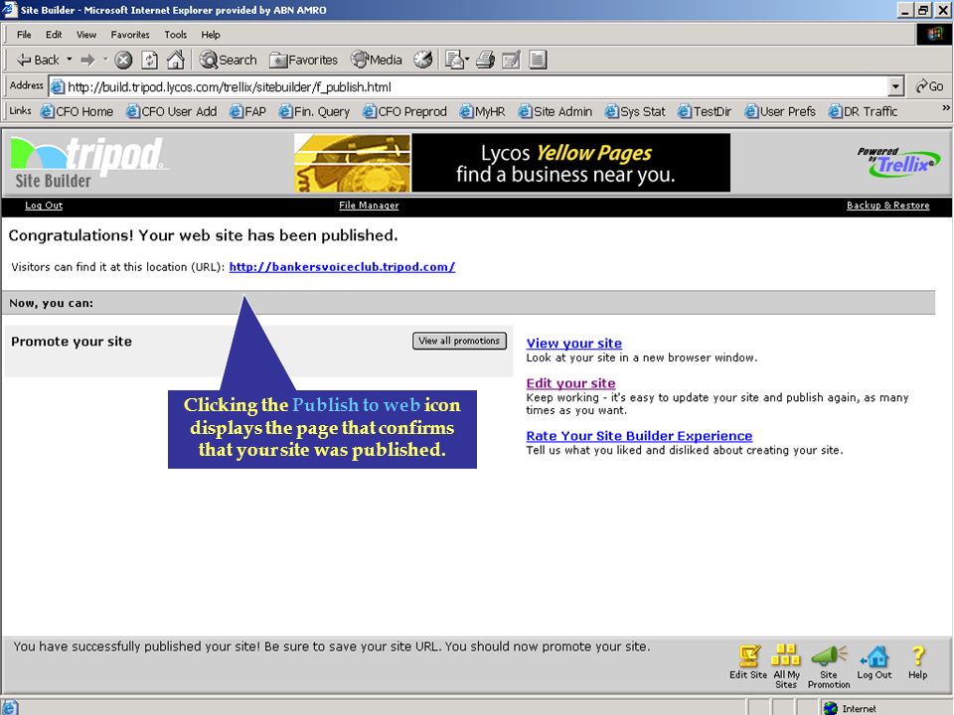Expand the Links bar overflow chevron
This screenshot has height=715, width=954.
point(946,107)
